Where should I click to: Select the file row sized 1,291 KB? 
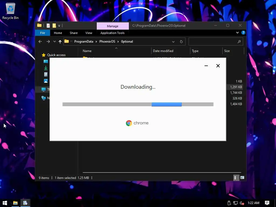235,87
